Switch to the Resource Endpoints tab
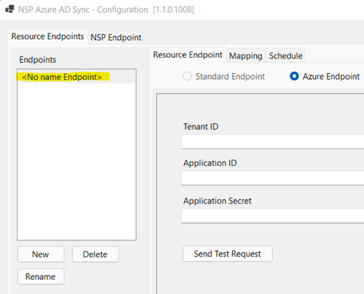The width and height of the screenshot is (364, 294). [x=47, y=36]
